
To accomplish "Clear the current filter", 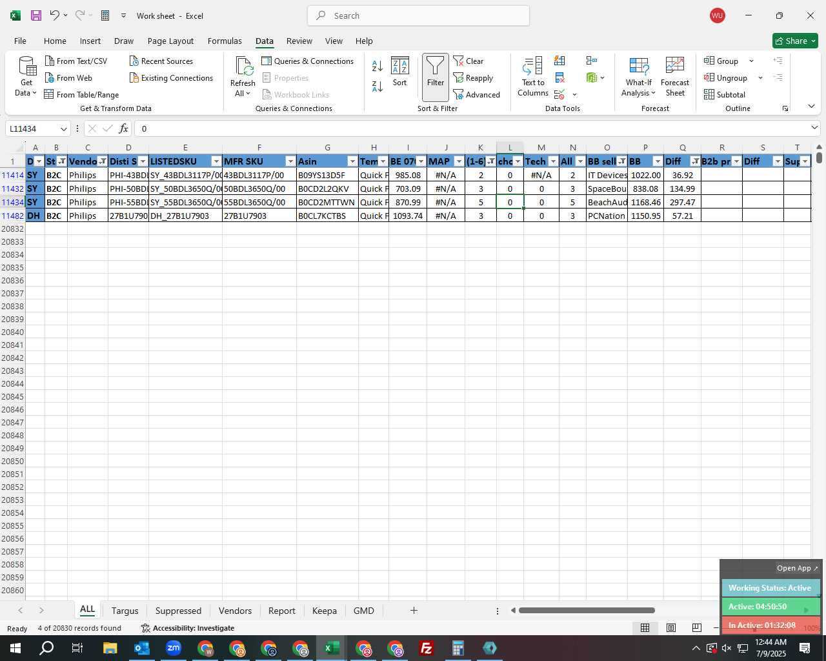I will pos(468,61).
